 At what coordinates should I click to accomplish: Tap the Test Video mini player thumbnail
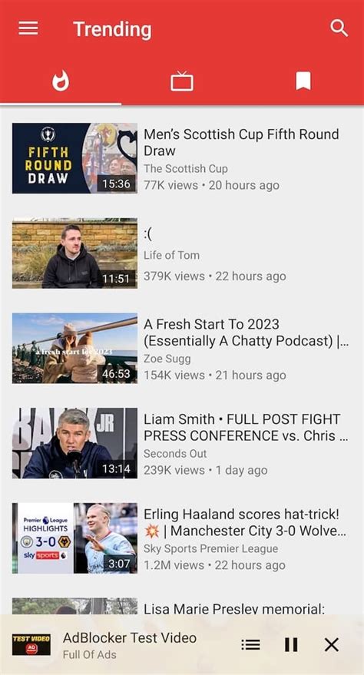click(31, 644)
